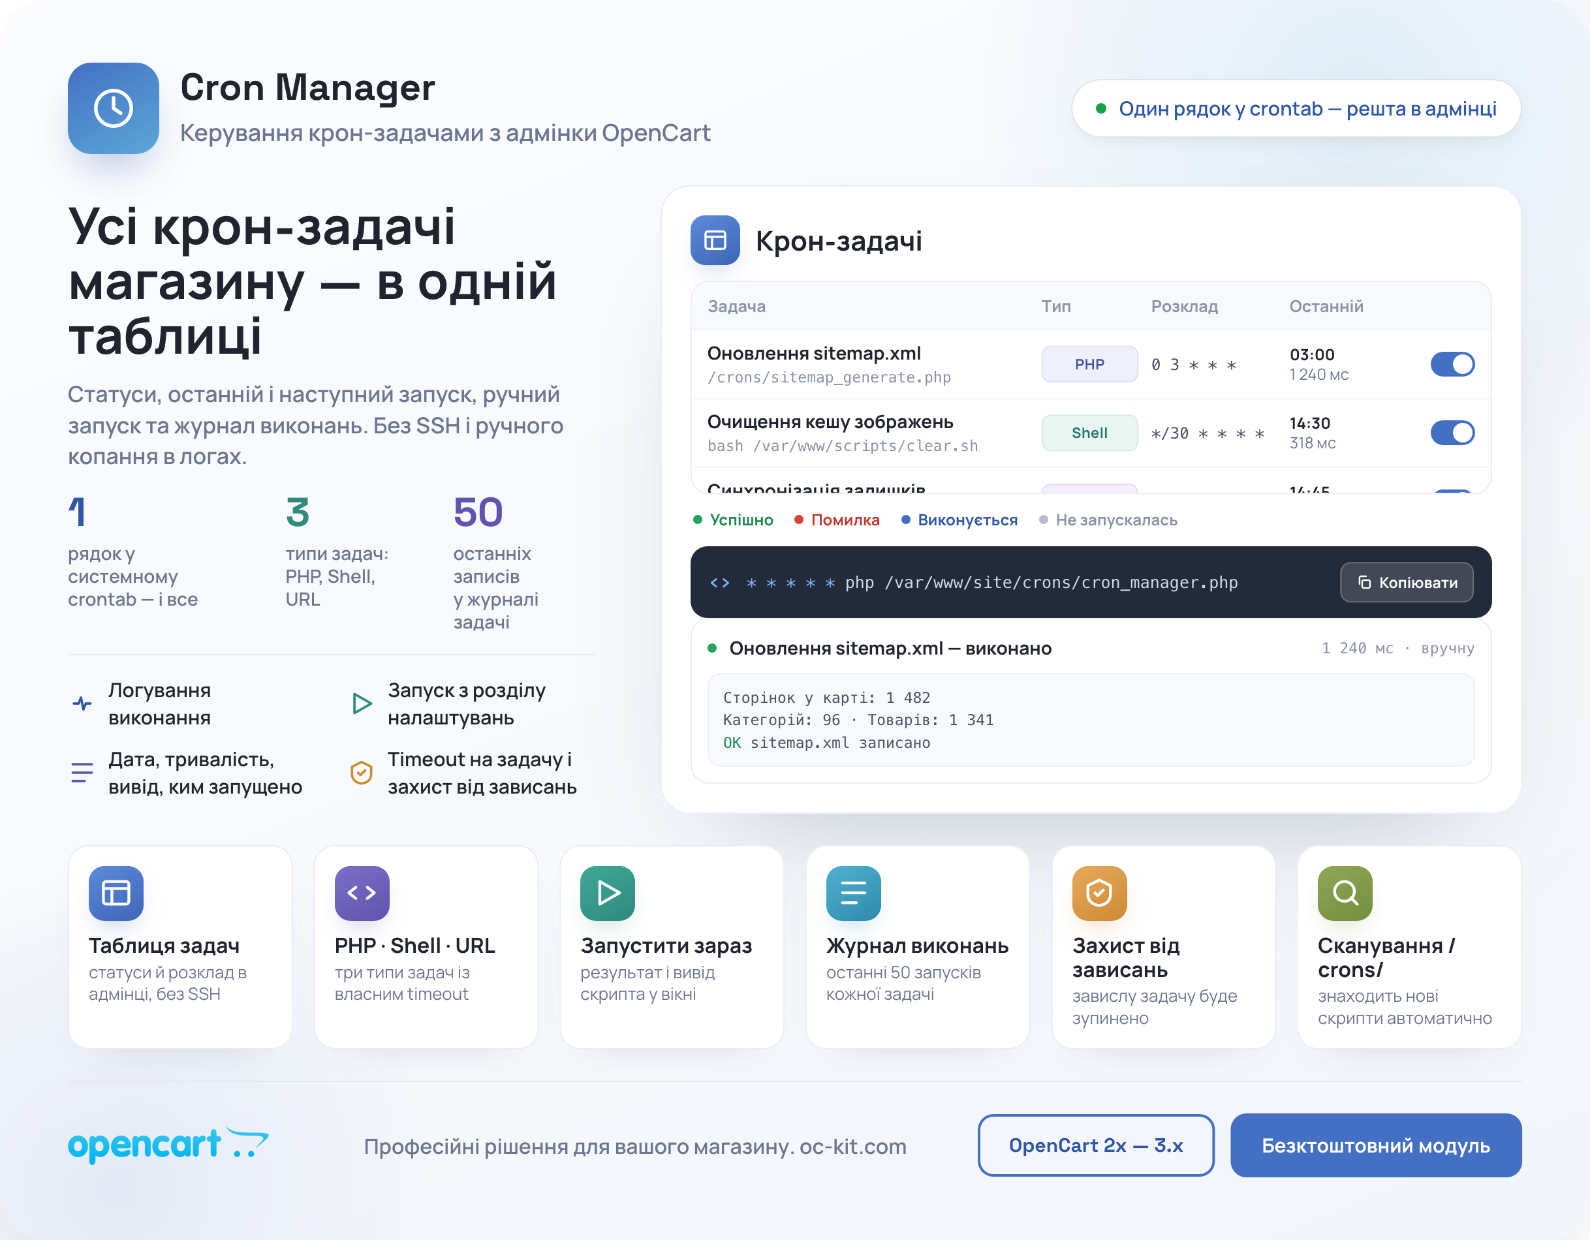Disable the Очищення кешу зображень toggle
Image resolution: width=1590 pixels, height=1240 pixels.
coord(1452,433)
